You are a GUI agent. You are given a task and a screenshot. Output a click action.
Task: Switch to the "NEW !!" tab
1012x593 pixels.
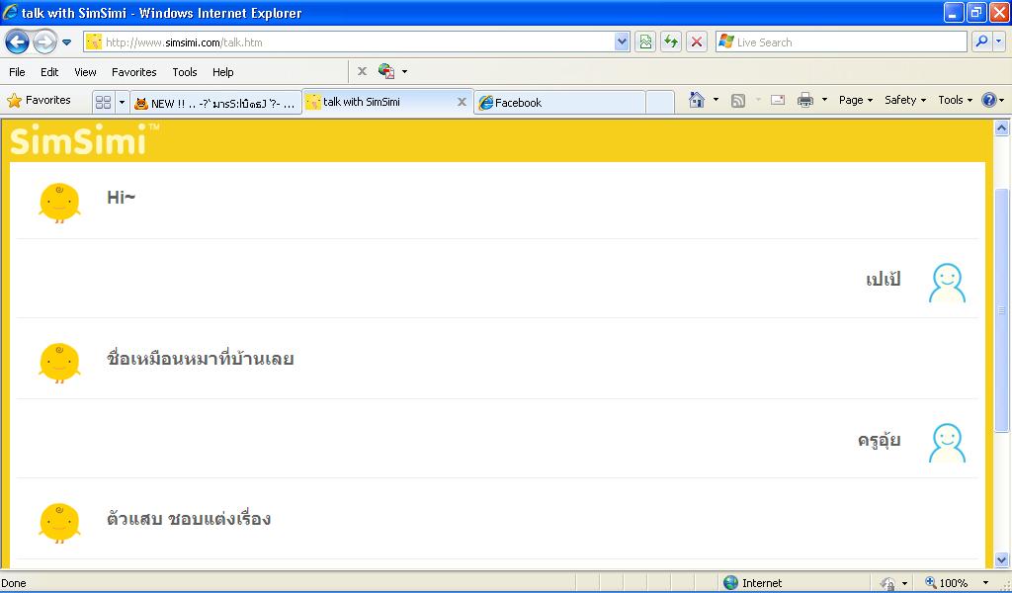coord(216,103)
